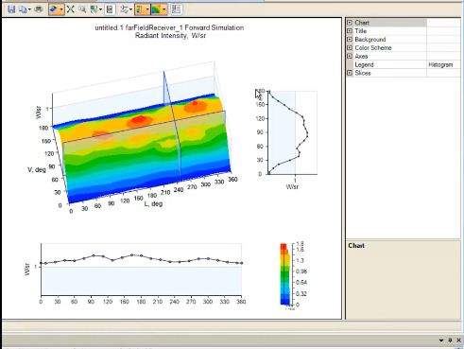
Task: Click the Save icon in the toolbar
Action: (x=11, y=9)
